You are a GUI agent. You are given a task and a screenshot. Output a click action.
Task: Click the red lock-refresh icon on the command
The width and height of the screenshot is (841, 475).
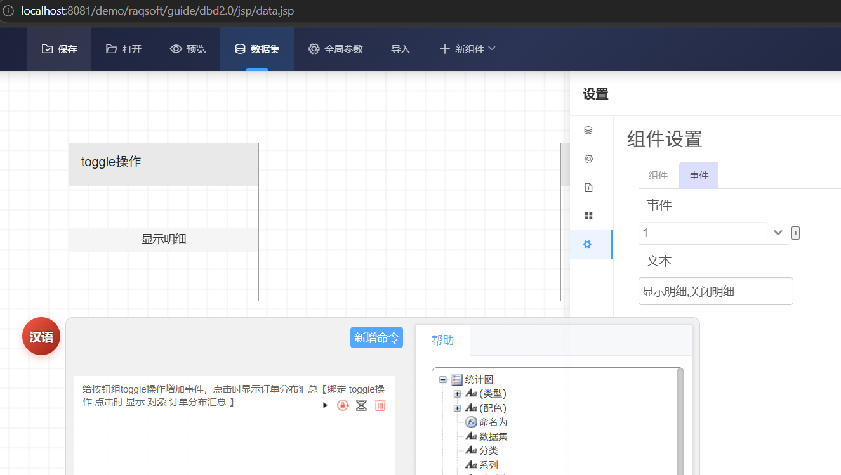pos(343,405)
